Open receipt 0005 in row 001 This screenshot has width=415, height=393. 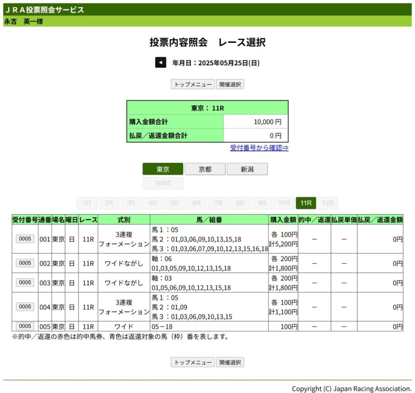25,239
